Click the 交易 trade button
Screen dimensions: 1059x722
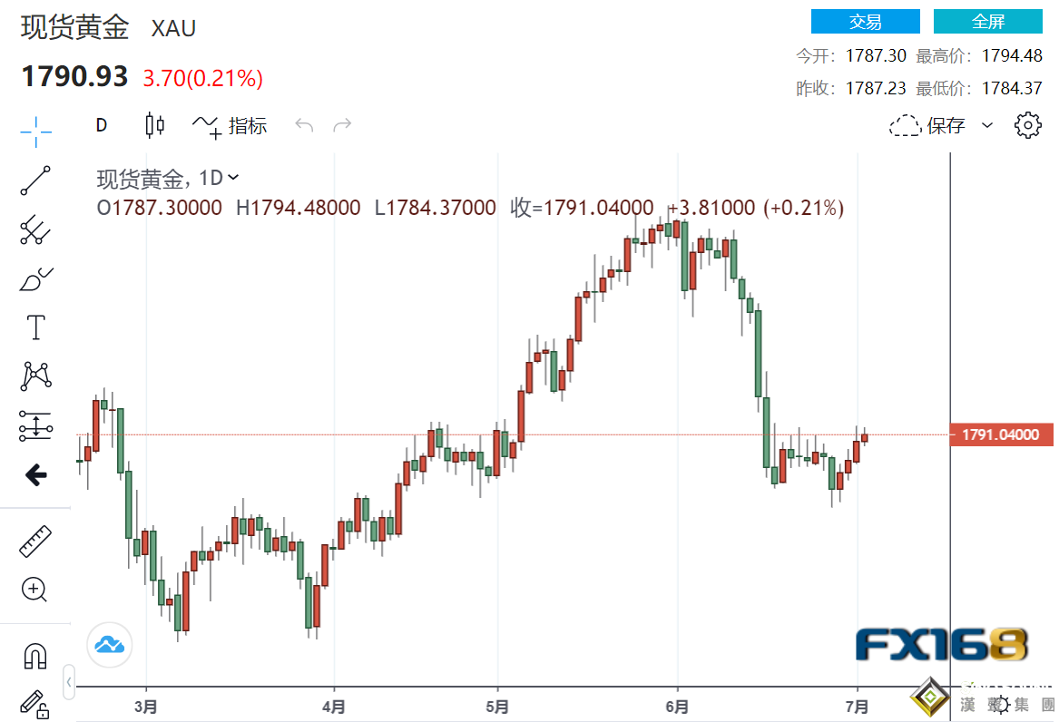865,22
